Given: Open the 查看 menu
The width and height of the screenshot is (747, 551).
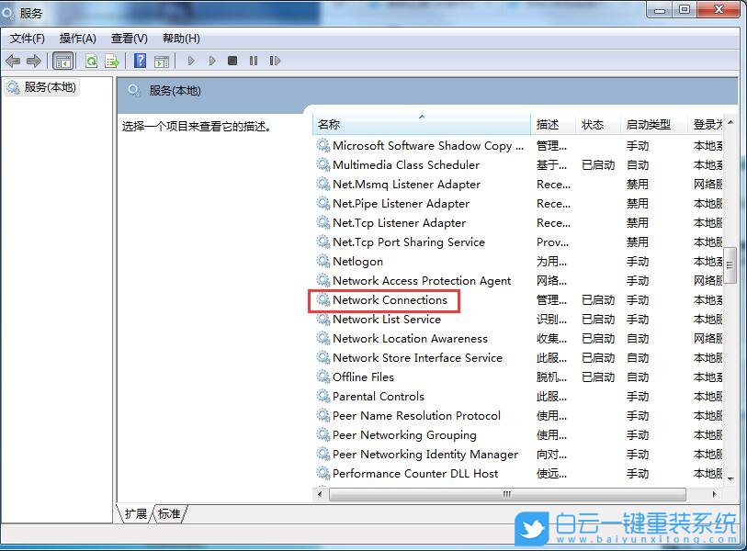Looking at the screenshot, I should [x=128, y=39].
